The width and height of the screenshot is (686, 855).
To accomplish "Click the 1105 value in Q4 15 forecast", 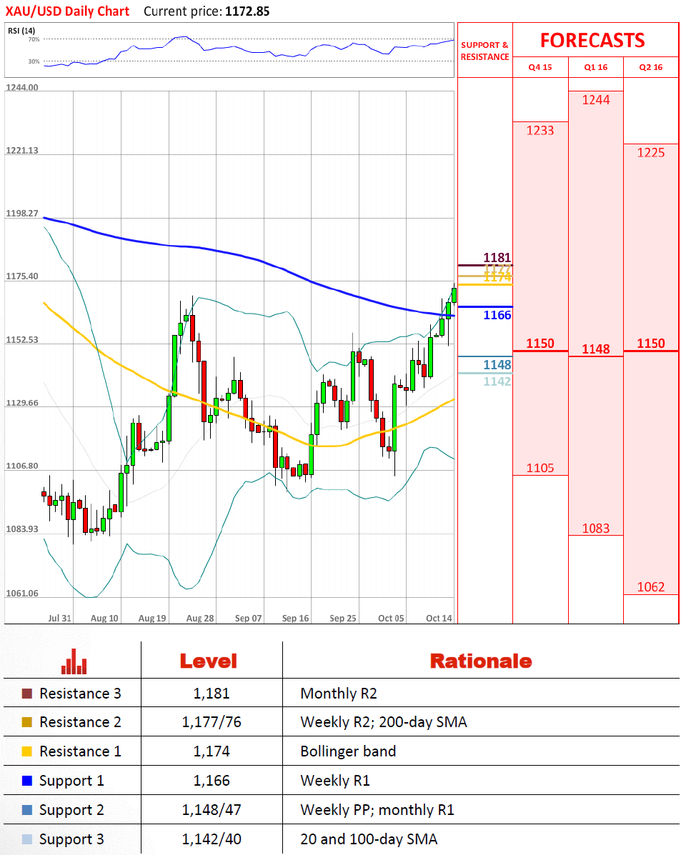I will (x=540, y=468).
